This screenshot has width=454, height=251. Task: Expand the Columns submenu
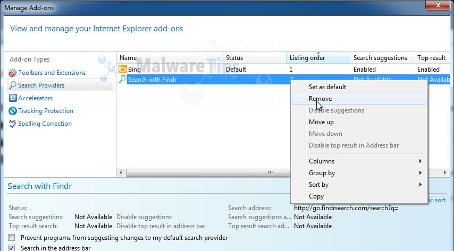359,161
